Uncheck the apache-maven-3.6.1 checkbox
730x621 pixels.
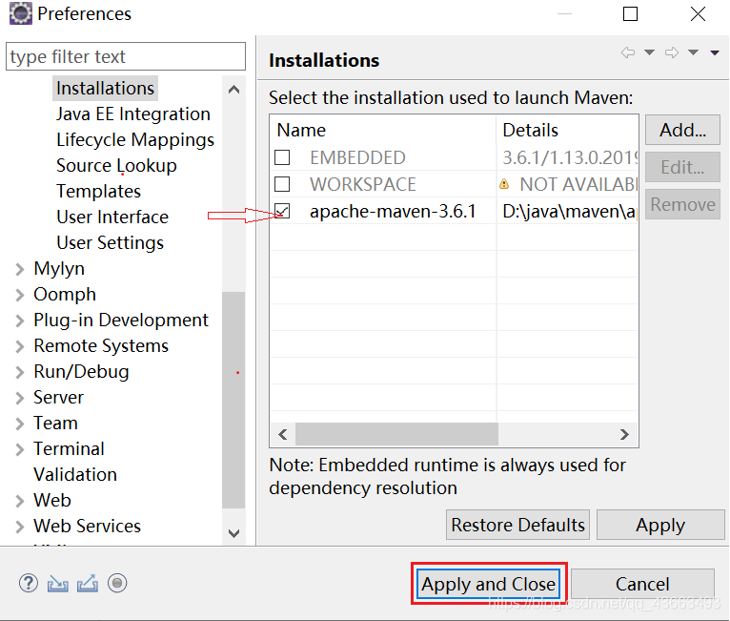(282, 211)
